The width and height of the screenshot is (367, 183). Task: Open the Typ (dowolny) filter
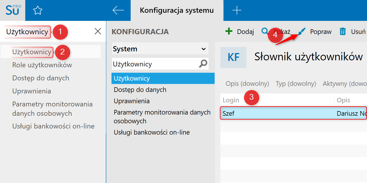296,84
